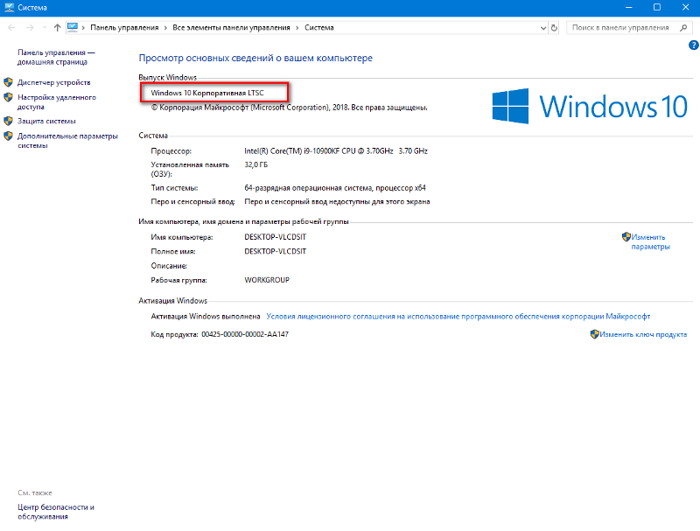The width and height of the screenshot is (700, 531).
Task: Select the Microsoft copyright 2018 line
Action: coord(290,108)
